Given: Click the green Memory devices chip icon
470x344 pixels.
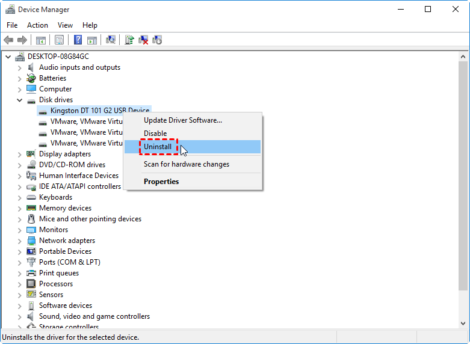Looking at the screenshot, I should pos(31,207).
